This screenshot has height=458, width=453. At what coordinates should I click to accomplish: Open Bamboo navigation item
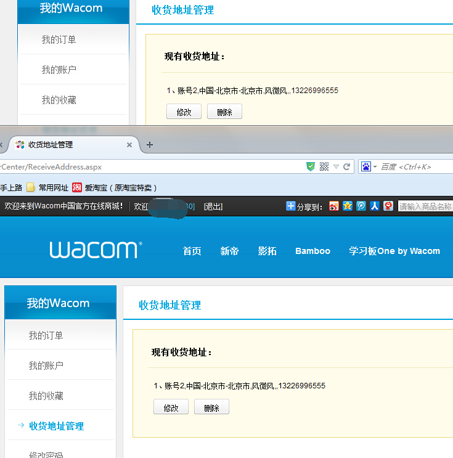click(x=312, y=251)
